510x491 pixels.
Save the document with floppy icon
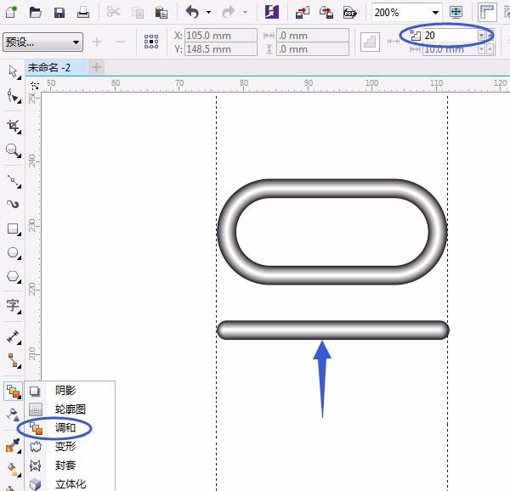[59, 13]
